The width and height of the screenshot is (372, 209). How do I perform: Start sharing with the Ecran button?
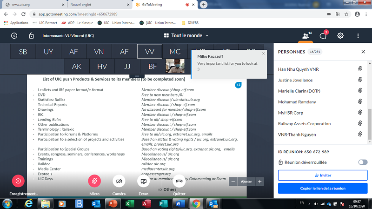tap(144, 181)
